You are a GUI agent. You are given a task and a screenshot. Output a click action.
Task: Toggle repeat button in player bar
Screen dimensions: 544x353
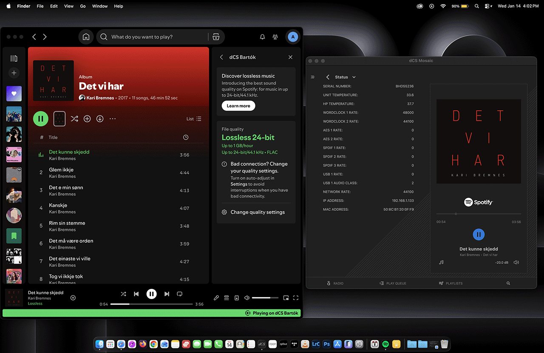coord(179,294)
